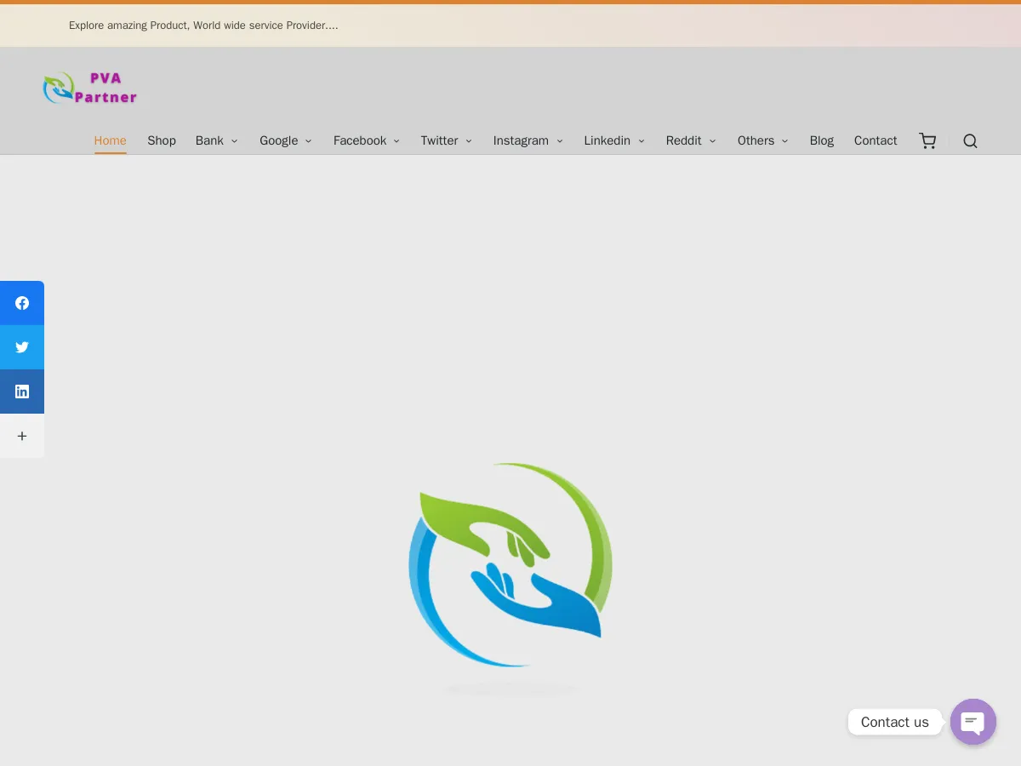
Task: Click the Facebook share icon in sidebar
Action: (22, 303)
